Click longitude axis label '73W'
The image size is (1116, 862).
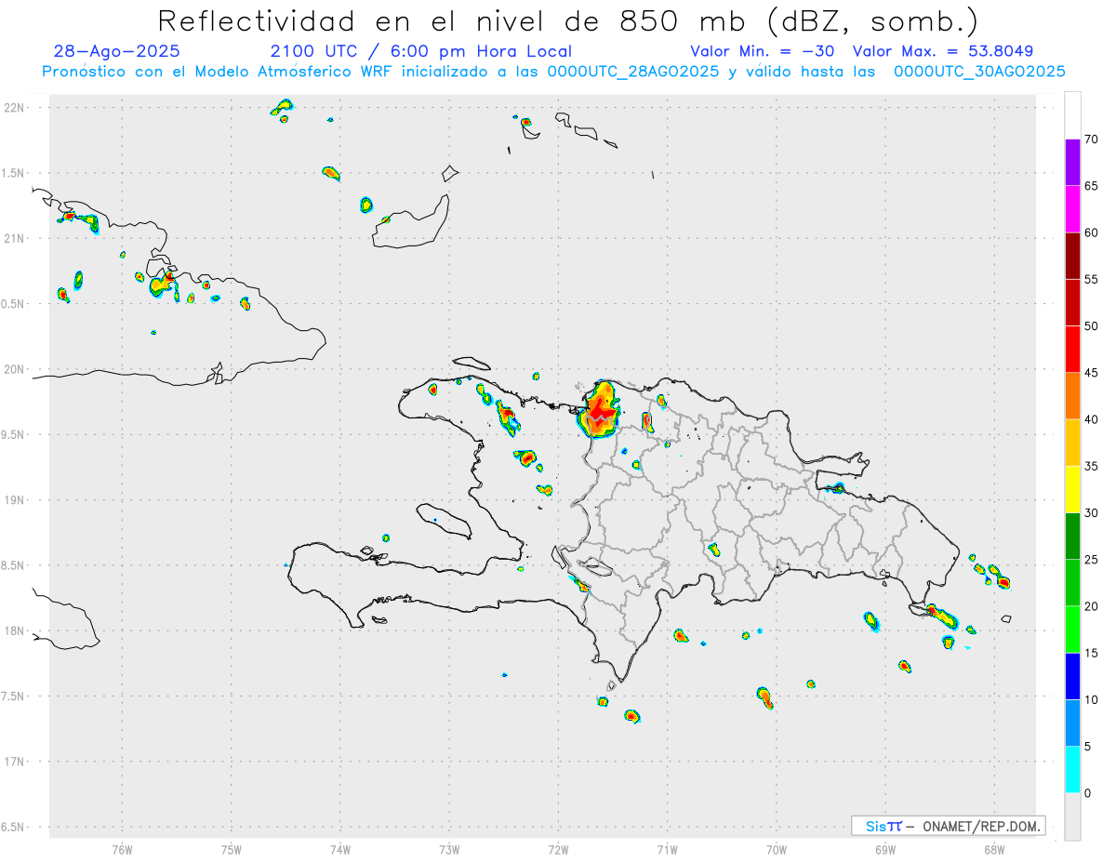pyautogui.click(x=449, y=849)
